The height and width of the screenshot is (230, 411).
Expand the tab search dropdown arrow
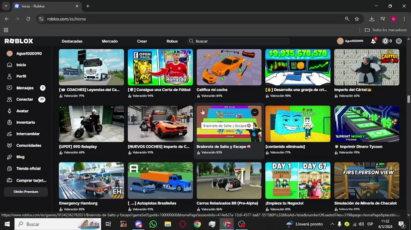(6, 6)
